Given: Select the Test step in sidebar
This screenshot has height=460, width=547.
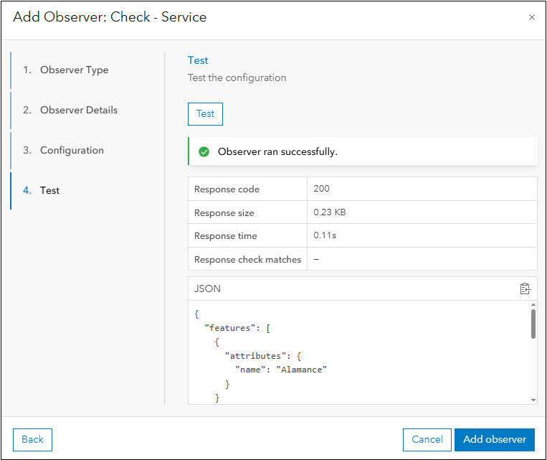Looking at the screenshot, I should point(49,191).
